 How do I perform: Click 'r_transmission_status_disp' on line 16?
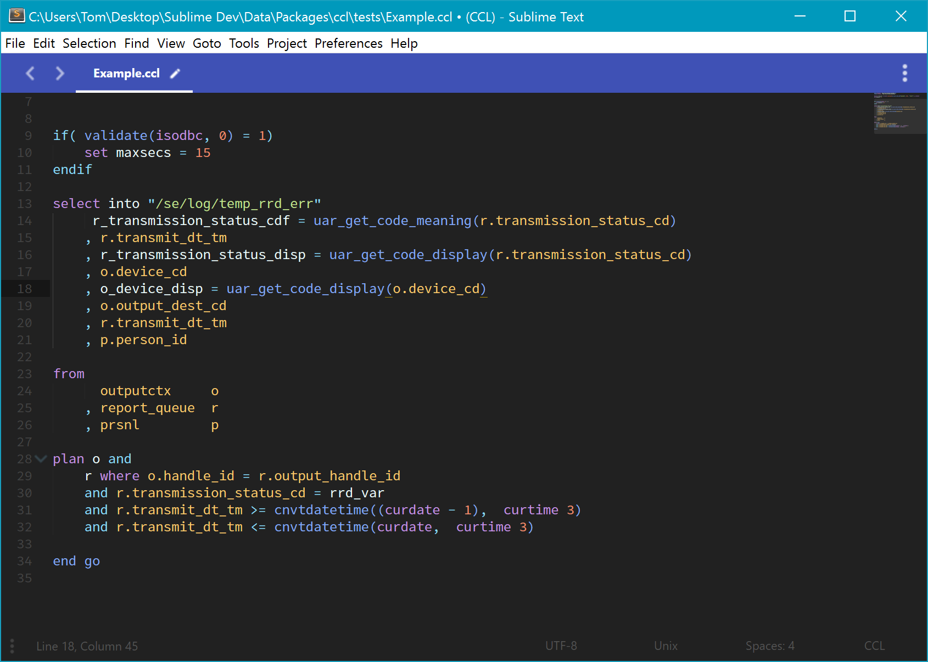point(203,255)
